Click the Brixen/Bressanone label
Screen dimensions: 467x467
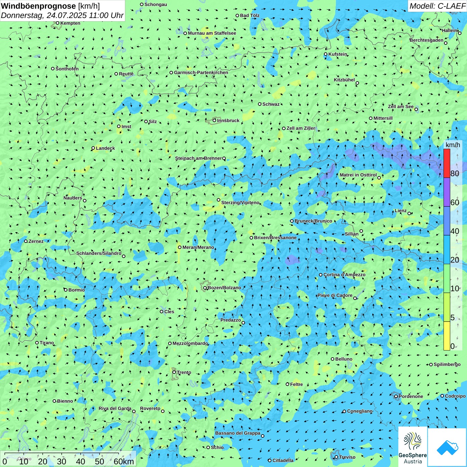tap(276, 238)
